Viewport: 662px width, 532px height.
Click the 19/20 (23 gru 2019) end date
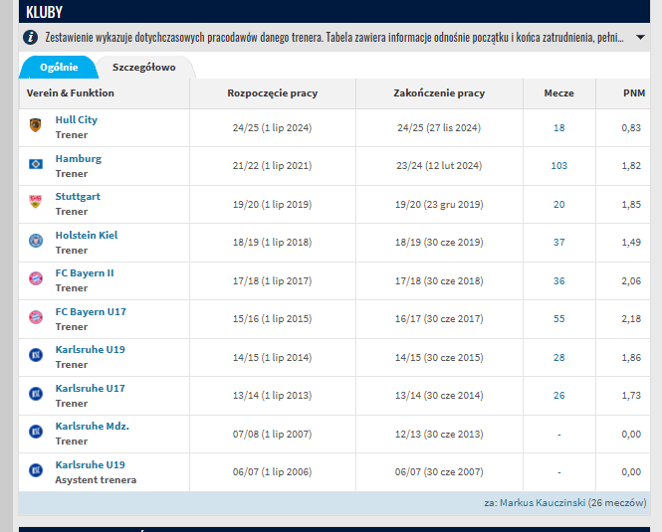(439, 205)
